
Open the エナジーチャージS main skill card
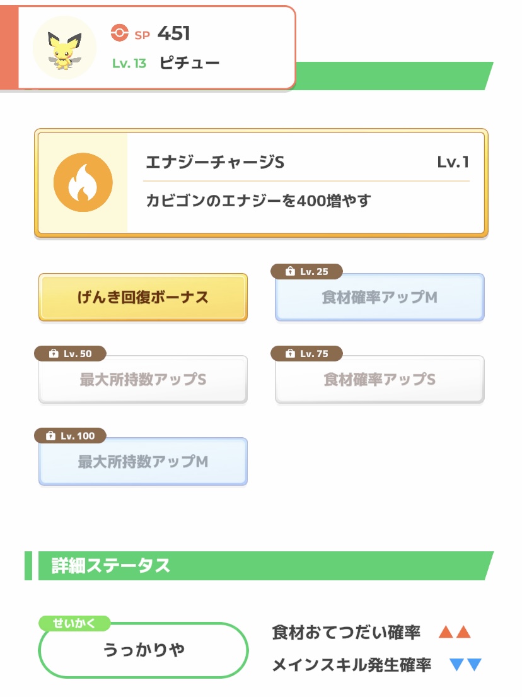point(261,183)
